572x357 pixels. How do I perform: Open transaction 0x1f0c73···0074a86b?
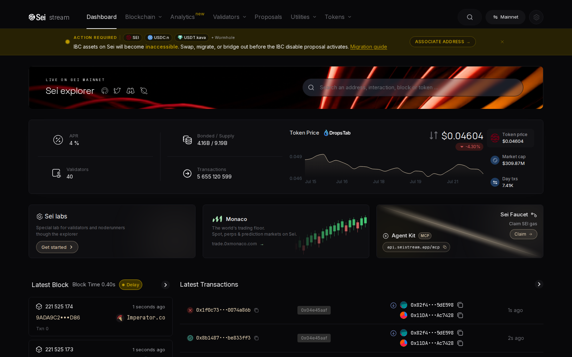223,310
